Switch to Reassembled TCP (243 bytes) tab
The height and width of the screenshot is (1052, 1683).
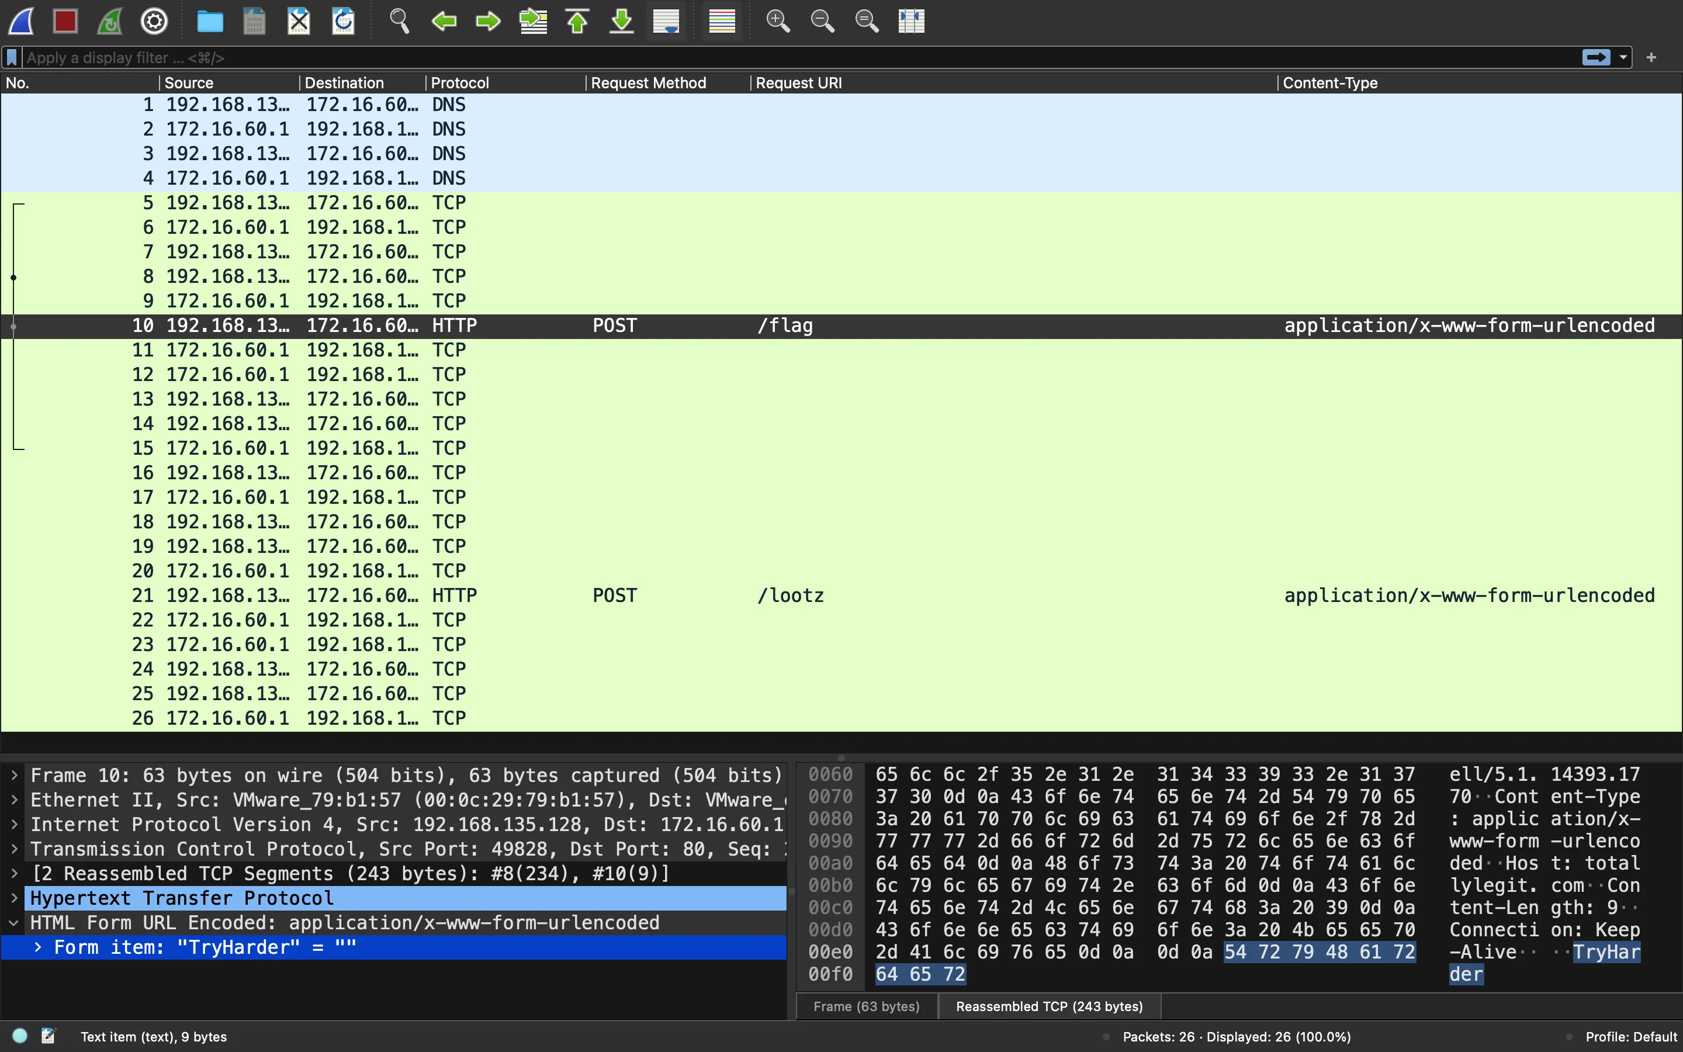1050,1006
